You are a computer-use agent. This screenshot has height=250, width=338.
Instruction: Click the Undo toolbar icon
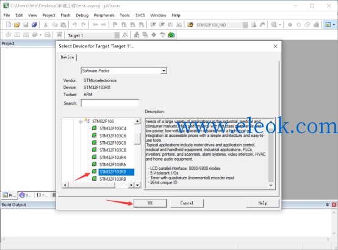click(74, 25)
